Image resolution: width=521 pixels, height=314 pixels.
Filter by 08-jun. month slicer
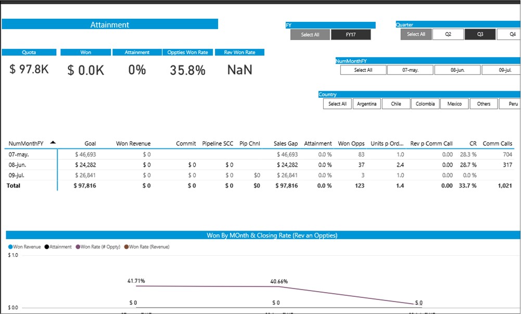click(x=458, y=70)
